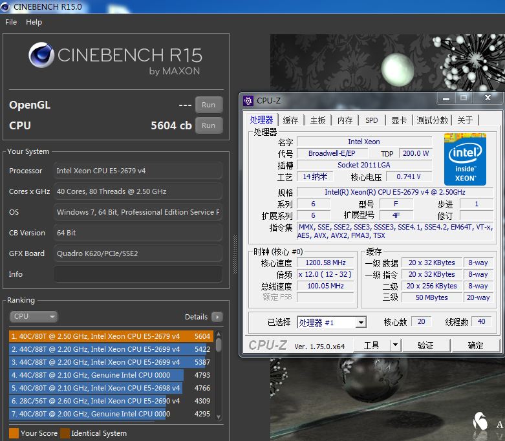Run the OpenGL benchmark
Screen dimensions: 505x441
pos(209,105)
